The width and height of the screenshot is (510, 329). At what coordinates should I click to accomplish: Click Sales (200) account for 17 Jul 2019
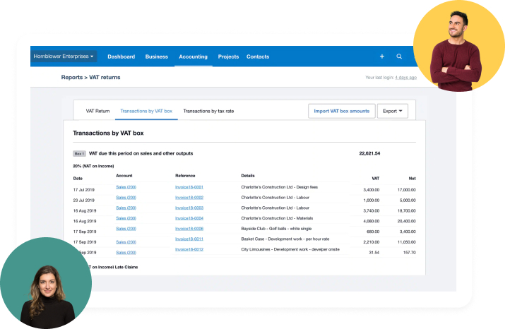pos(126,187)
